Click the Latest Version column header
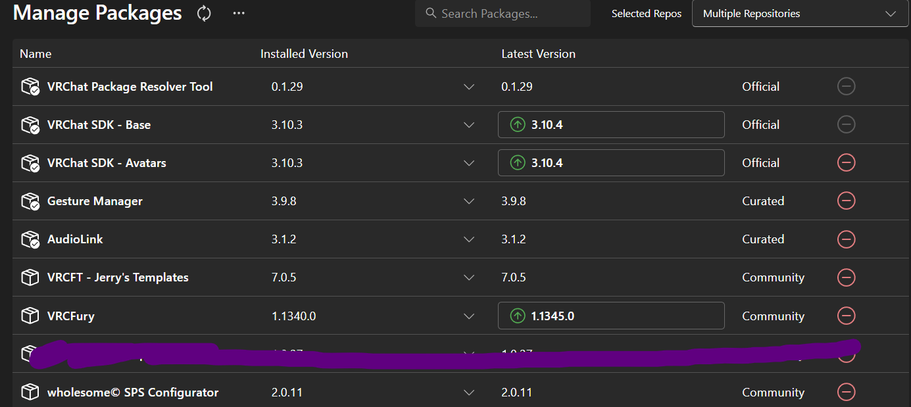 click(x=538, y=54)
